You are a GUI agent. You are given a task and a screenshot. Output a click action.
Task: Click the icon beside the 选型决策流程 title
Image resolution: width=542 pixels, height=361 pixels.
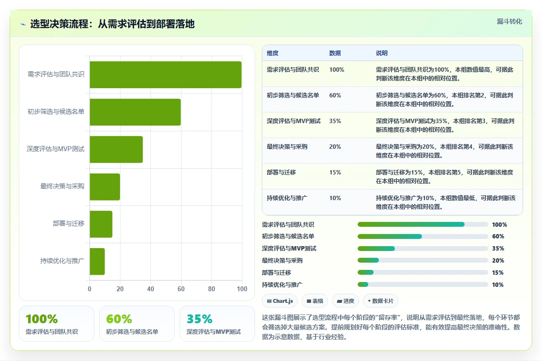click(x=23, y=24)
